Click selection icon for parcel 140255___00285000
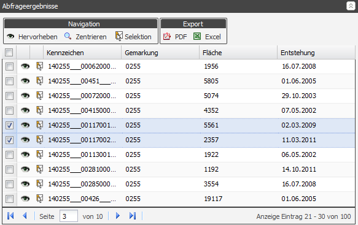 [x=39, y=184]
